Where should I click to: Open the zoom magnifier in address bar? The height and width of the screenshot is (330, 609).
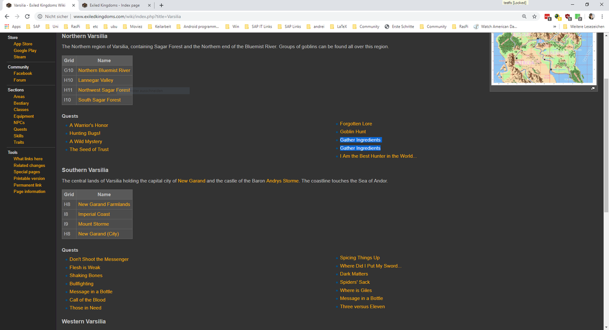tap(524, 16)
